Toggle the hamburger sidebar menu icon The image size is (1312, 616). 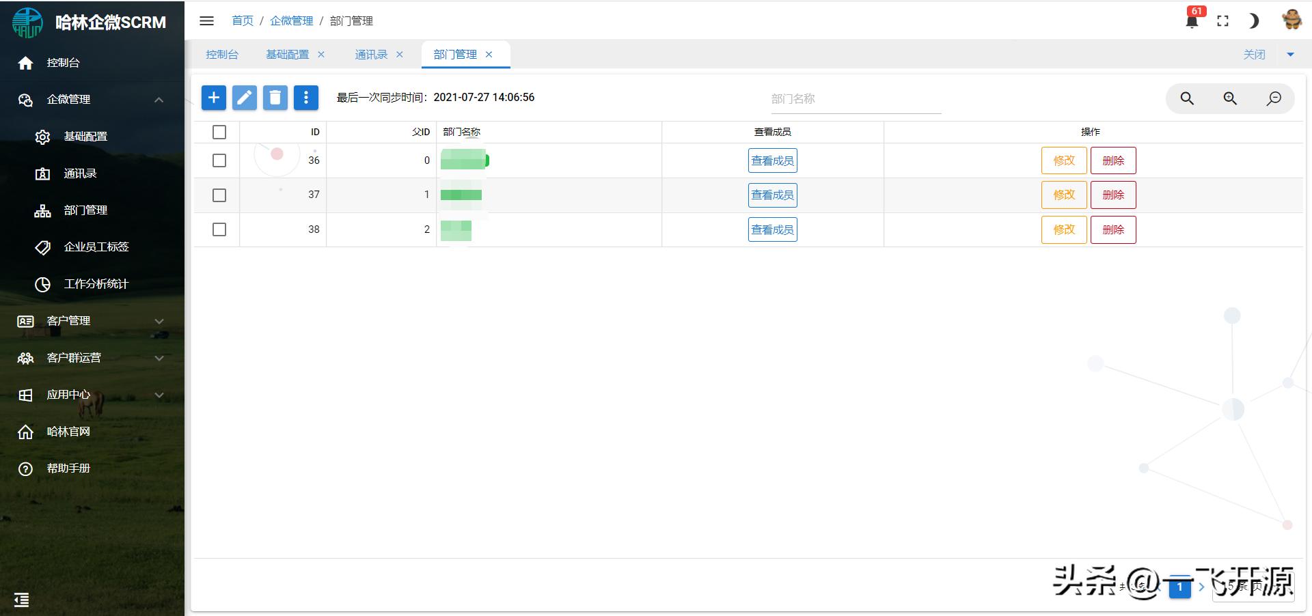pos(206,21)
